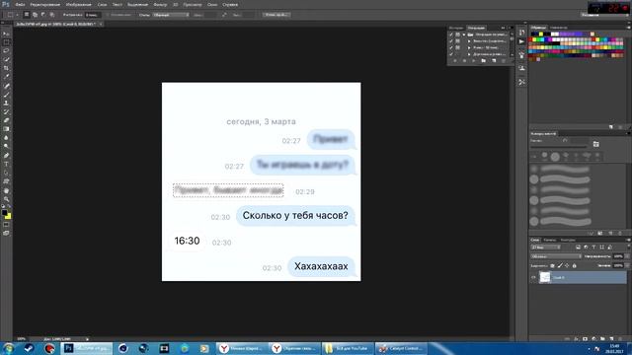
Task: Click Add to selection mode icon
Action: point(36,15)
